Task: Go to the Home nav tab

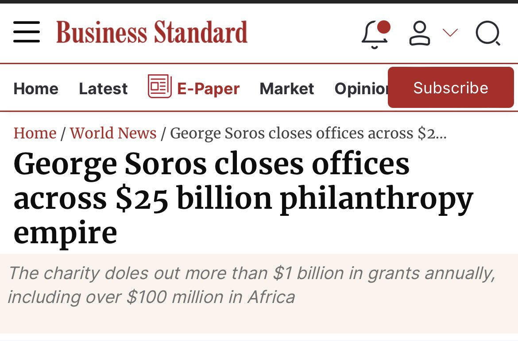Action: click(36, 89)
